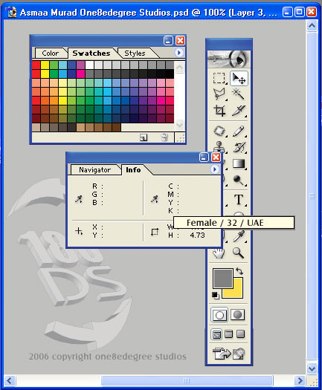
Task: Choose the magenta swatch in second row
Action: coord(81,74)
